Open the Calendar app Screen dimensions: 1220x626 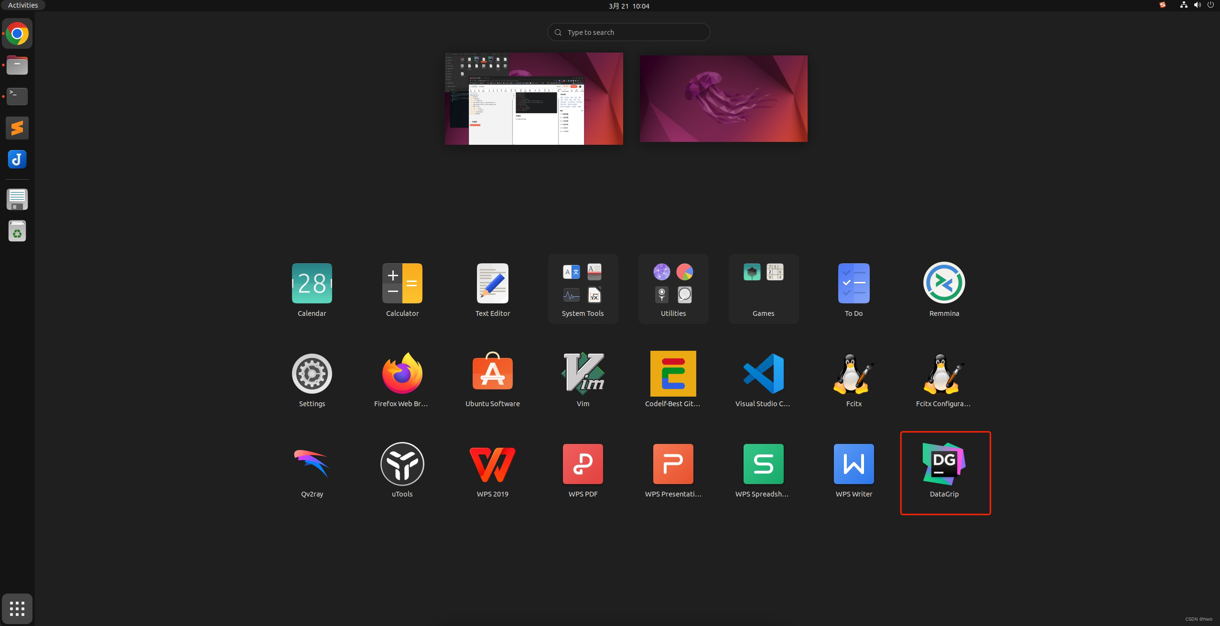[312, 289]
